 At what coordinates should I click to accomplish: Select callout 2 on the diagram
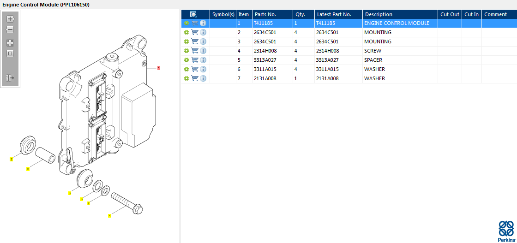pyautogui.click(x=12, y=160)
